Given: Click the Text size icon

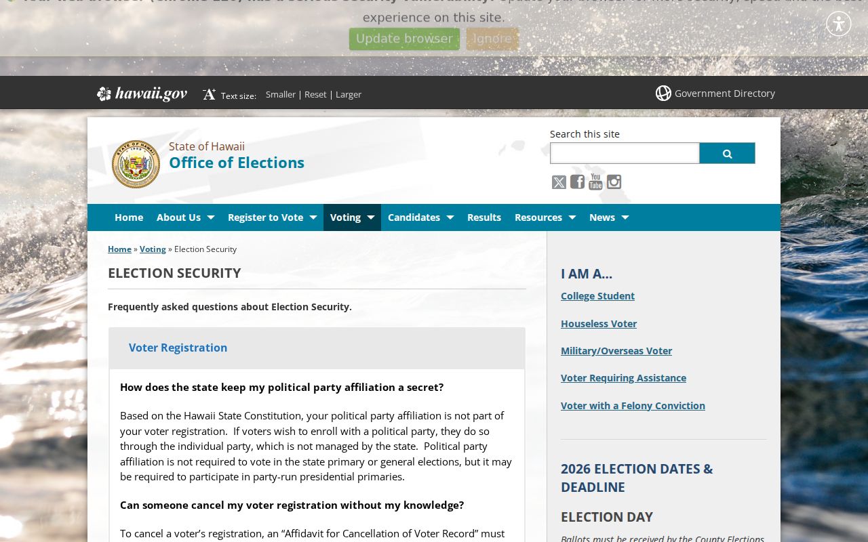Looking at the screenshot, I should (209, 94).
